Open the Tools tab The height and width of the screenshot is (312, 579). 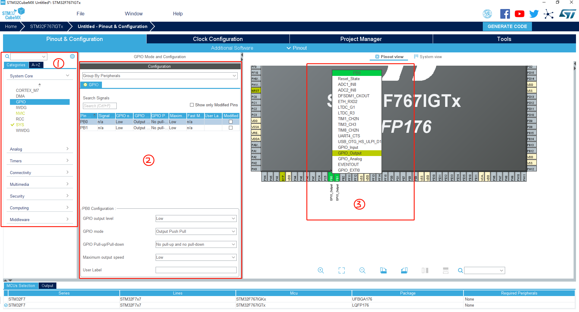click(x=504, y=39)
